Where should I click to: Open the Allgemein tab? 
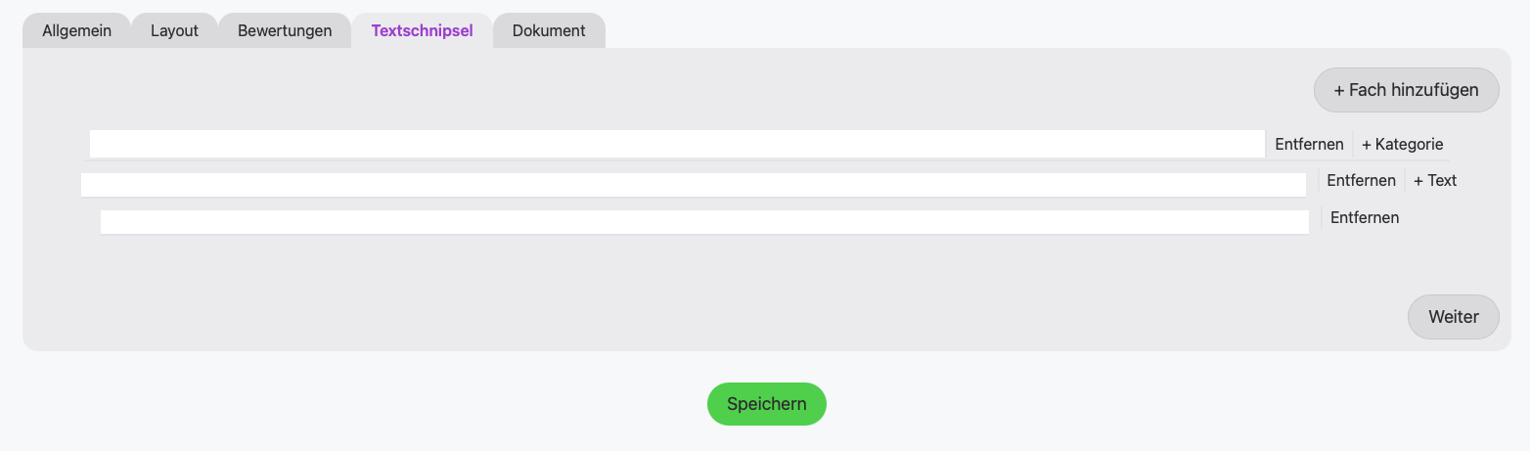[76, 30]
